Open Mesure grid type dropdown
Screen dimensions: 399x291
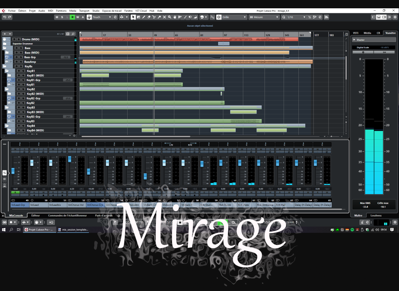(264, 17)
